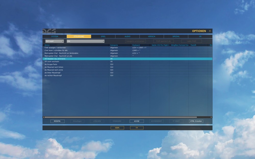This screenshot has width=255, height=159.
Task: Click the HTML Erstellen button
Action: tap(196, 121)
